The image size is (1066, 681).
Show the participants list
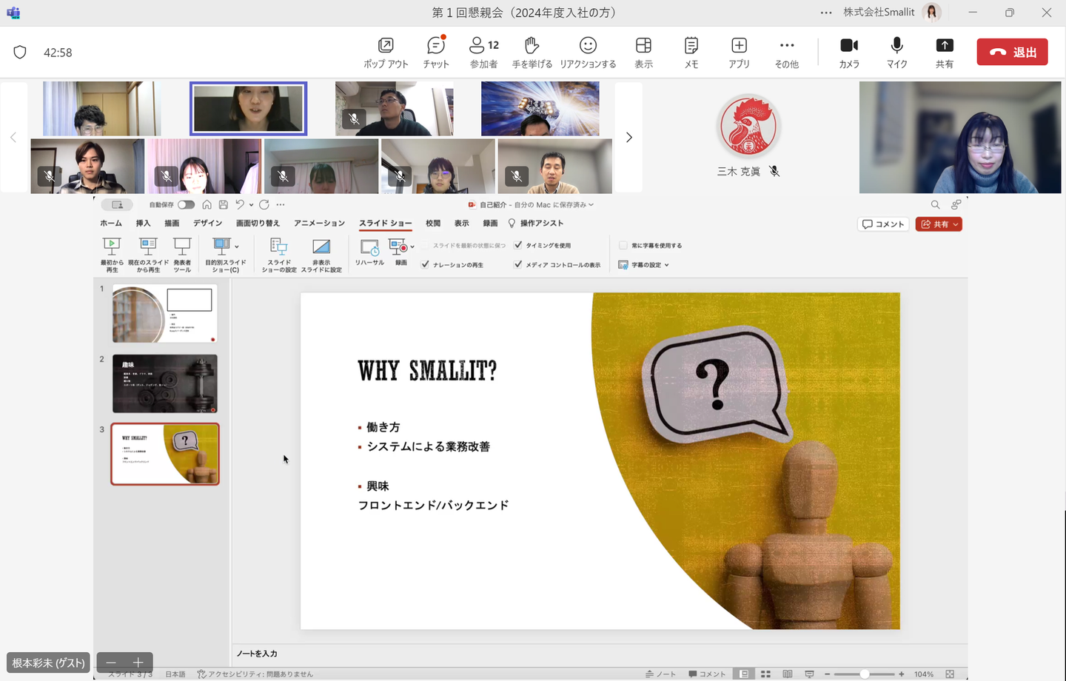(484, 53)
